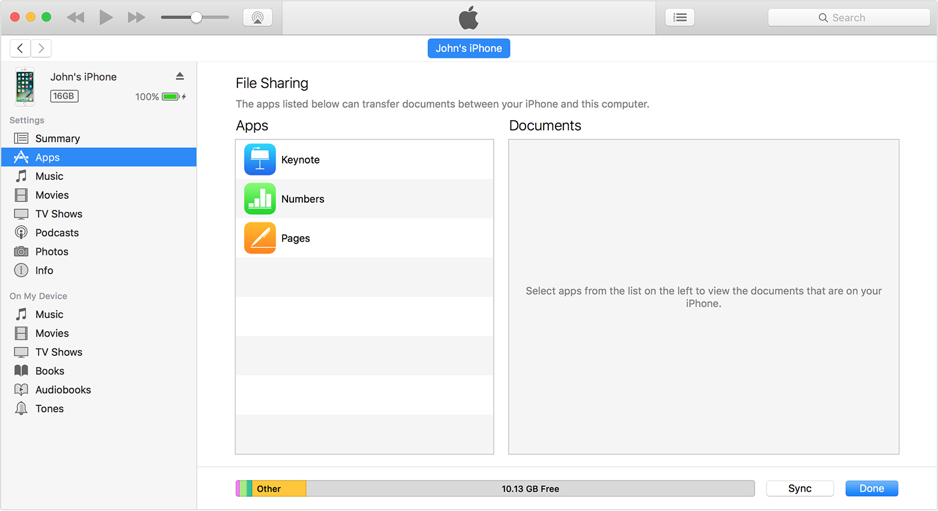Go back with the left chevron
This screenshot has width=938, height=511.
point(20,48)
